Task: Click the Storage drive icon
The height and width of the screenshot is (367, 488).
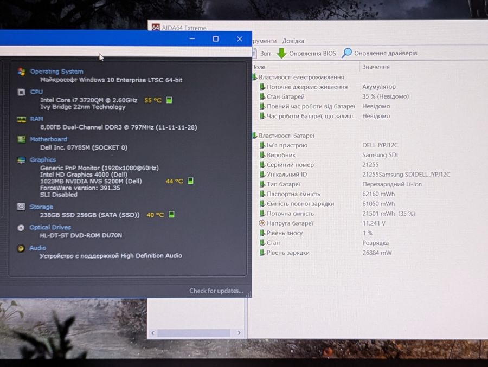Action: tap(21, 207)
